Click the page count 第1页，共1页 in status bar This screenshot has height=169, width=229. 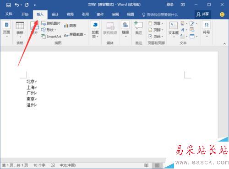click(x=15, y=165)
